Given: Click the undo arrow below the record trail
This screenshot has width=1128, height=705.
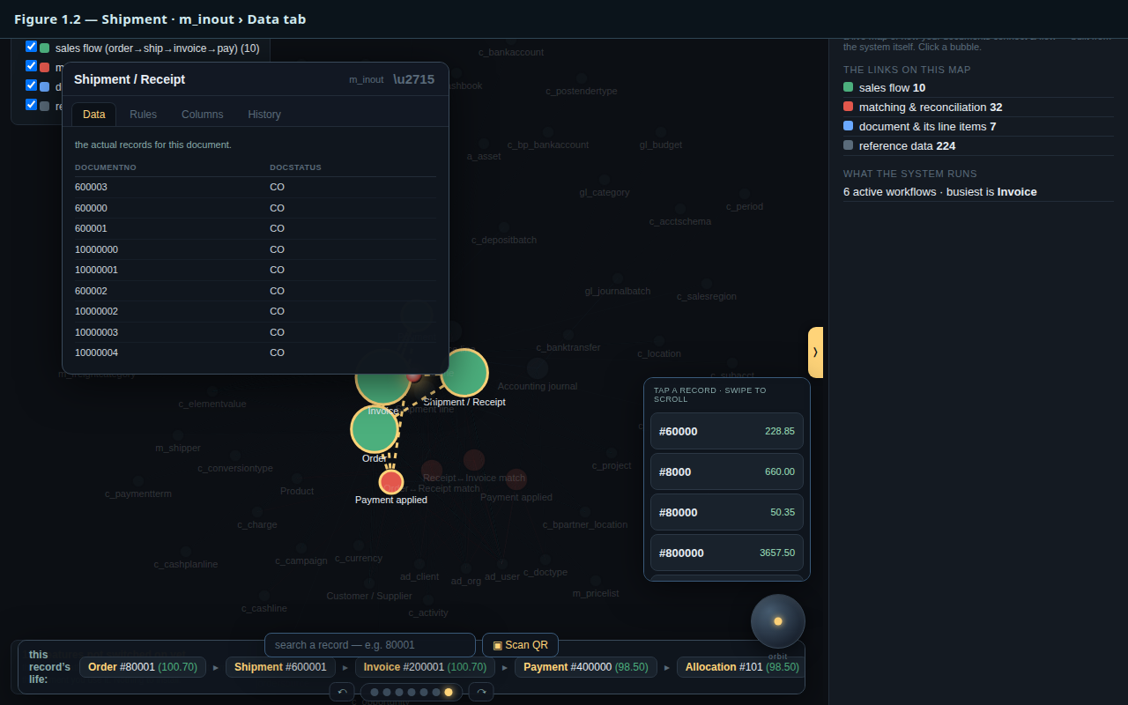Looking at the screenshot, I should (342, 692).
